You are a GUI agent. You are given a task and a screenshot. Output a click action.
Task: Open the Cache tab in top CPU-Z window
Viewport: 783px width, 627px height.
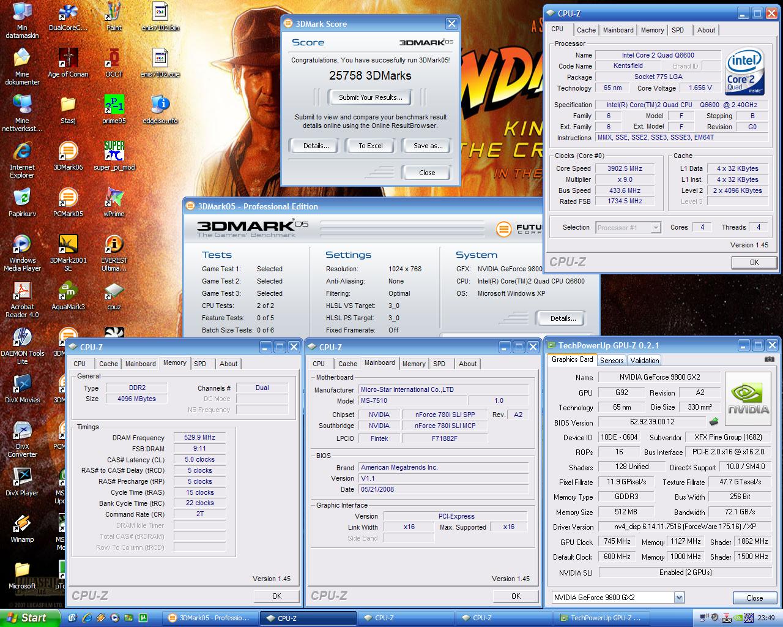pos(586,30)
